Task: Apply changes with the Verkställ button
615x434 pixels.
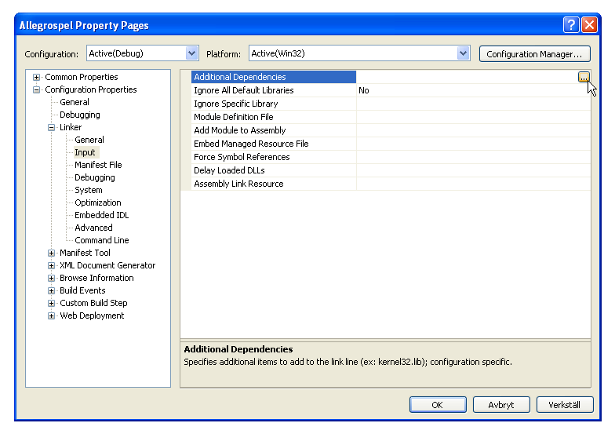Action: (x=565, y=405)
